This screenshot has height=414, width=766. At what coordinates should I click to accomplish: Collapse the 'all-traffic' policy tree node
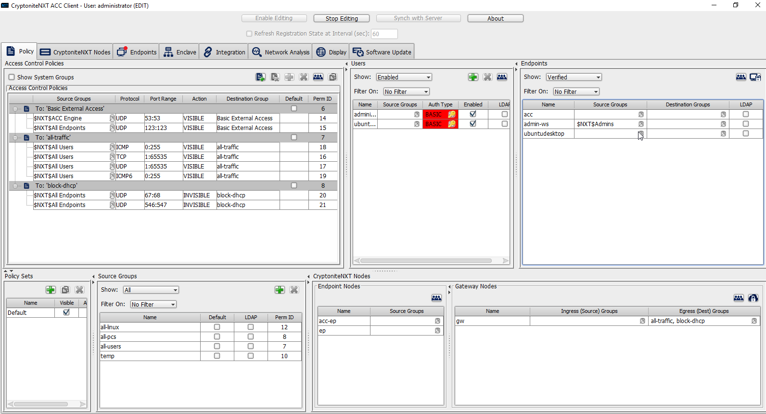[x=15, y=138]
